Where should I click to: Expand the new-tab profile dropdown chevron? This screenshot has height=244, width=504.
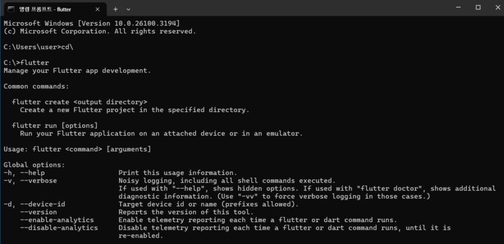(x=129, y=9)
